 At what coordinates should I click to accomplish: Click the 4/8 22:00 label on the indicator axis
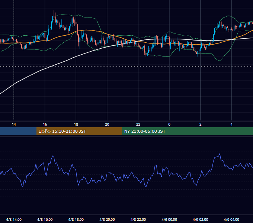pos(138,219)
